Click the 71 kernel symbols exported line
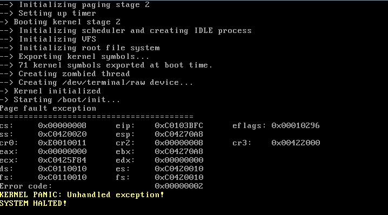Image resolution: width=388 pixels, height=215 pixels. 106,65
